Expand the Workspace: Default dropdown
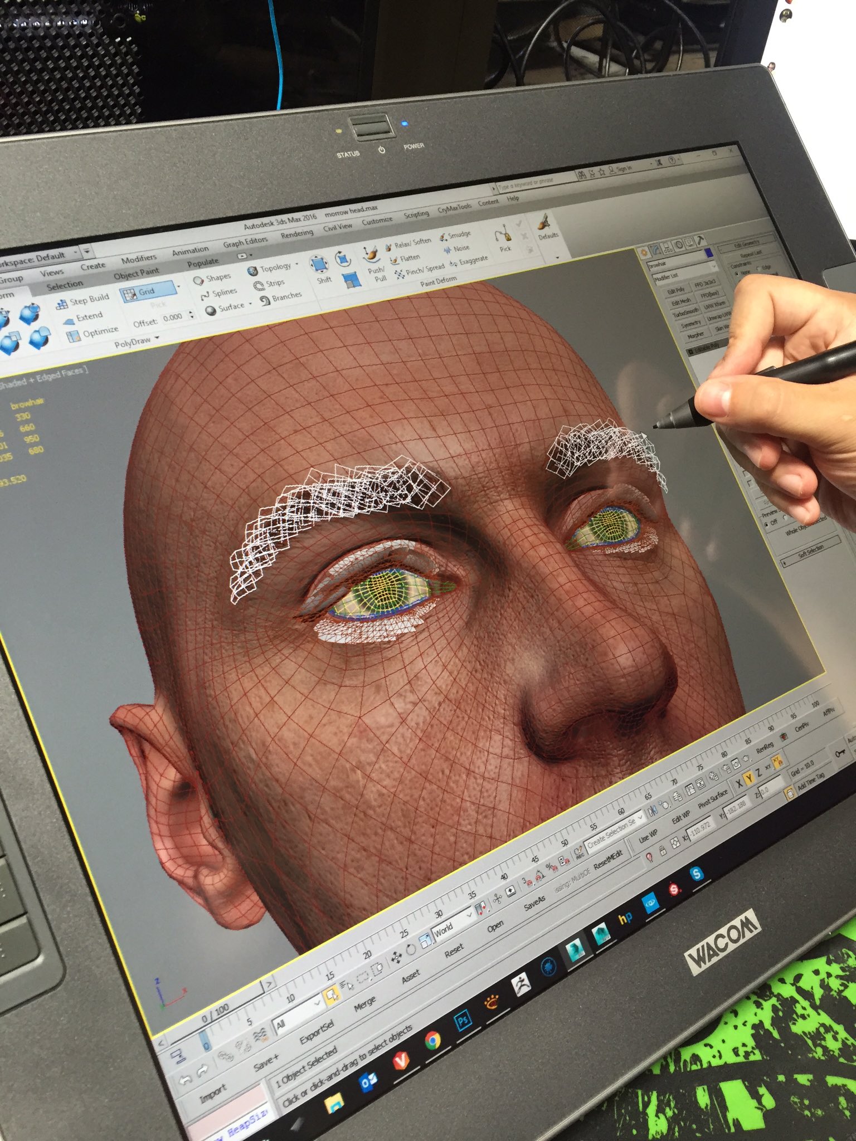Image resolution: width=856 pixels, height=1141 pixels. [76, 251]
